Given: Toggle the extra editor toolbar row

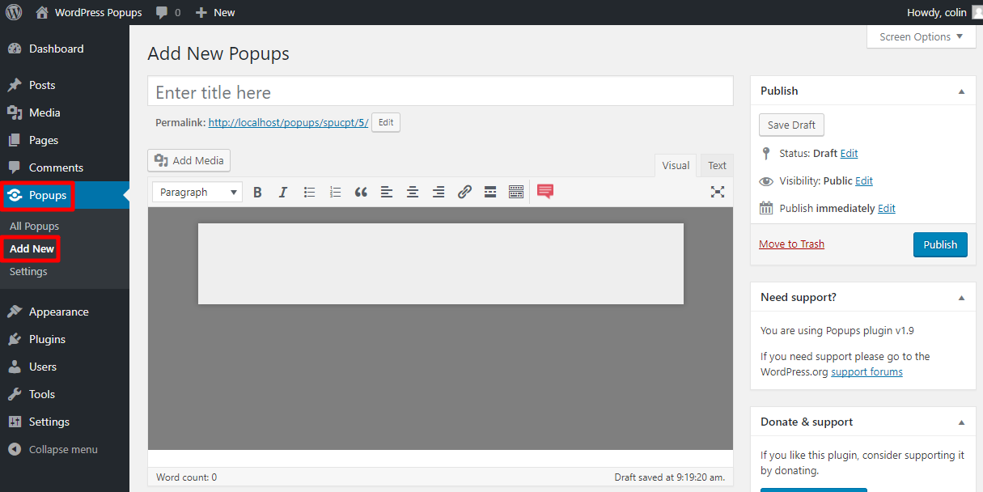Looking at the screenshot, I should point(516,192).
